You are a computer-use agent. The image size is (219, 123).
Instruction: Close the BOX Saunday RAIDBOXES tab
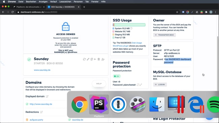pyautogui.click(x=79, y=7)
